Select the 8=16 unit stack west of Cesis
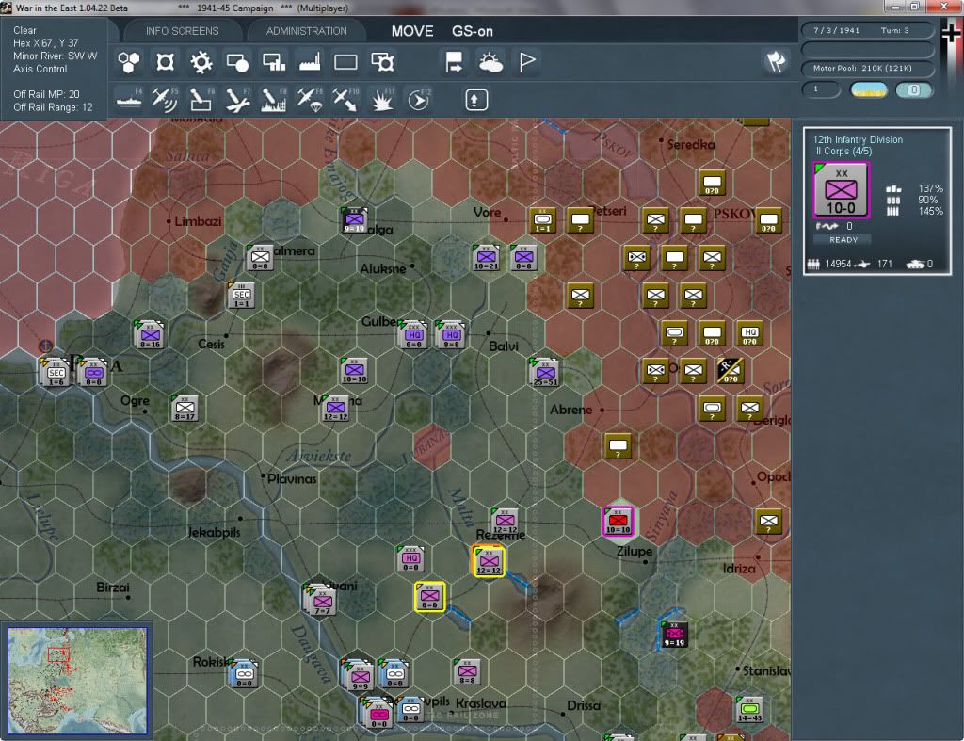This screenshot has height=741, width=964. click(150, 334)
